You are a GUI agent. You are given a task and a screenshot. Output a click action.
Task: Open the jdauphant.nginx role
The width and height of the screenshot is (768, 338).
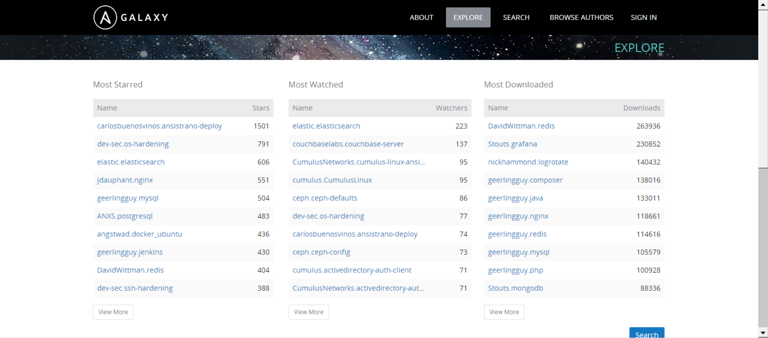125,180
